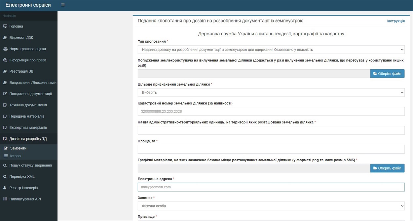Viewport: 413px width, 221px height.
Task: Open Експертиза матеріалів menu item
Action: point(29,128)
